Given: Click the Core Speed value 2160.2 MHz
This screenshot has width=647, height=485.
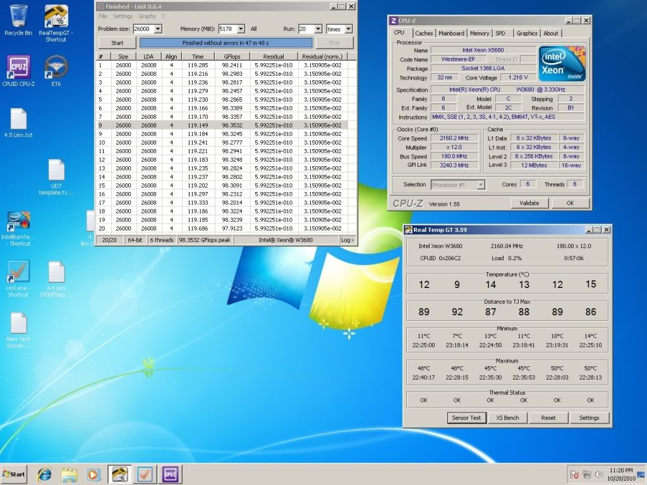Looking at the screenshot, I should (x=454, y=138).
